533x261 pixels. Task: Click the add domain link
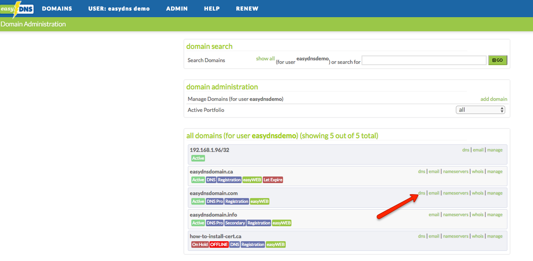coord(494,99)
